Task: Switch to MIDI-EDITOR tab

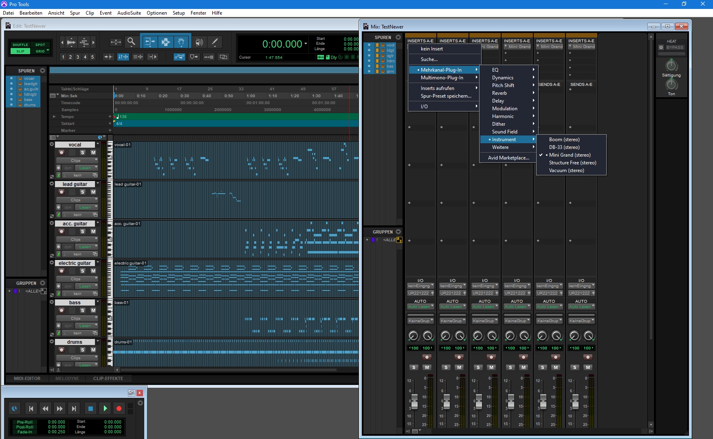Action: (27, 378)
